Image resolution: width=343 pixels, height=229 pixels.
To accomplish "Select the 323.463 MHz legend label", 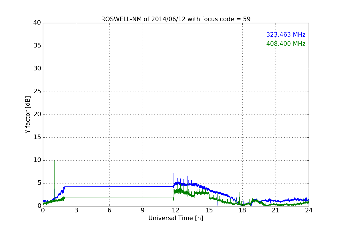I will (286, 35).
